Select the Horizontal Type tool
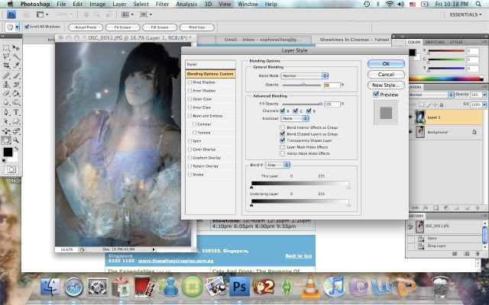489x305 pixels. (x=17, y=112)
